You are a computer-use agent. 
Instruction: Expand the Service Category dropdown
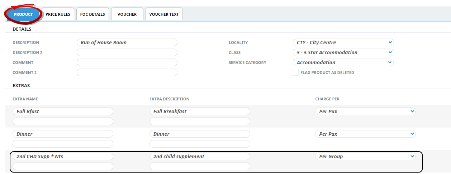tap(343, 63)
